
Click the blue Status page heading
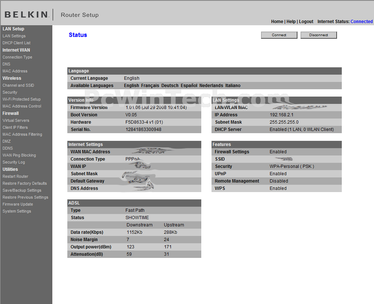(x=78, y=35)
